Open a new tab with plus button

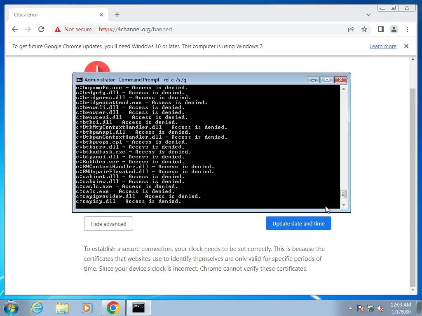117,15
